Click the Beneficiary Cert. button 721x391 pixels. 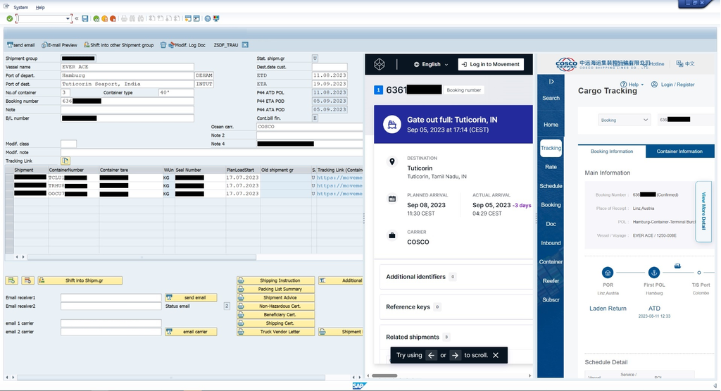[275, 315]
